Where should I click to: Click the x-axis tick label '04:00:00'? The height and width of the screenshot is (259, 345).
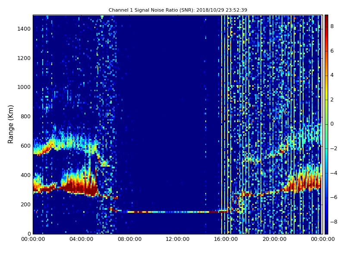82,239
